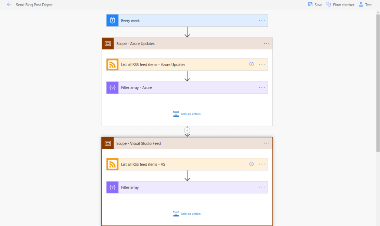Viewport: 380px width, 226px height.
Task: Go back using the left arrow icon
Action: (x=9, y=4)
